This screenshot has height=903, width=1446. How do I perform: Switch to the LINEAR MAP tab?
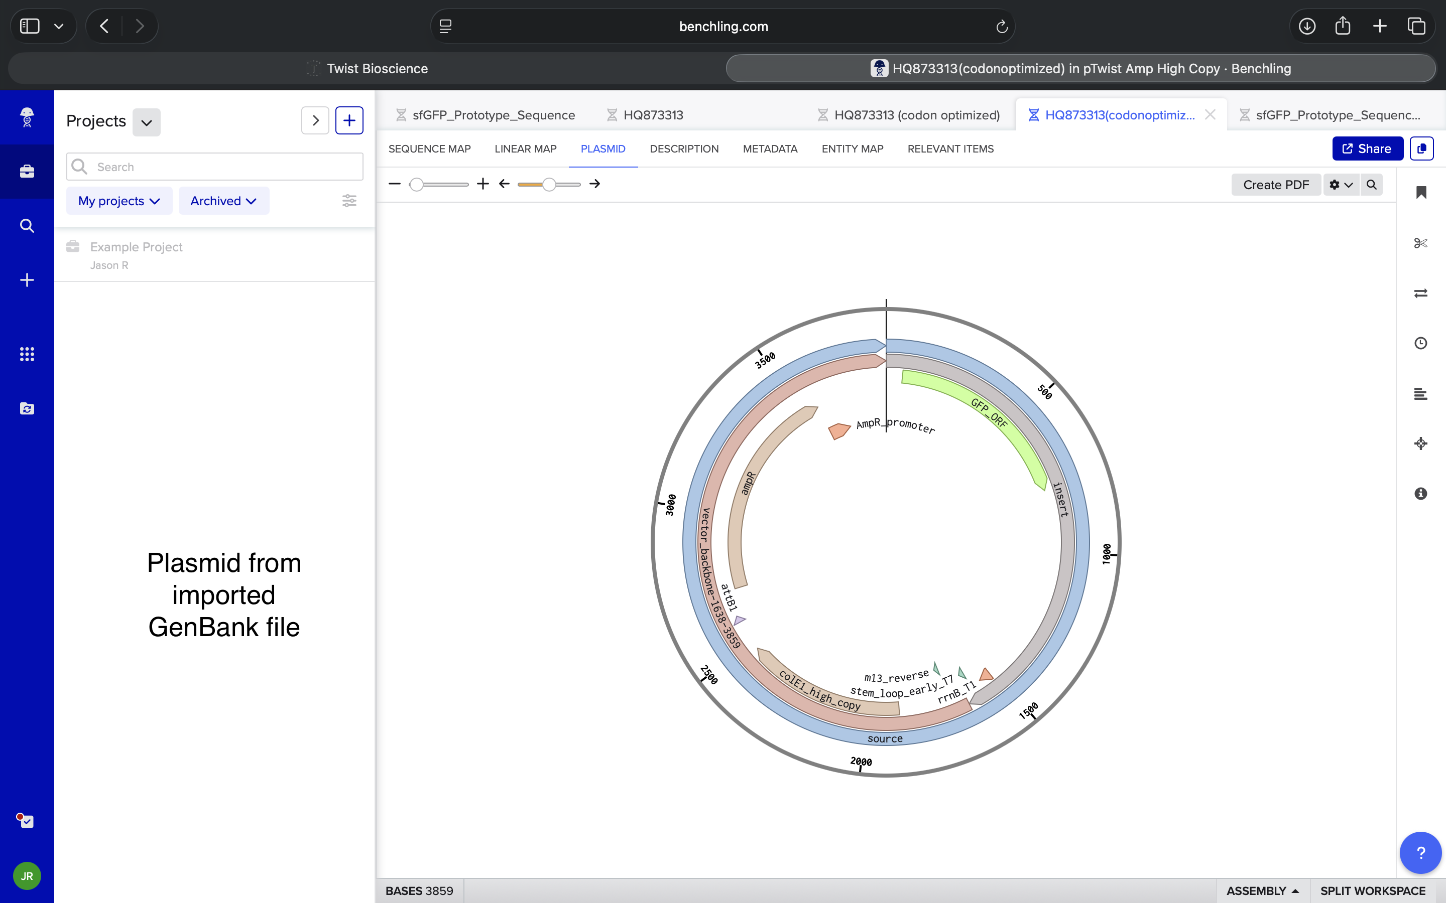pyautogui.click(x=525, y=148)
